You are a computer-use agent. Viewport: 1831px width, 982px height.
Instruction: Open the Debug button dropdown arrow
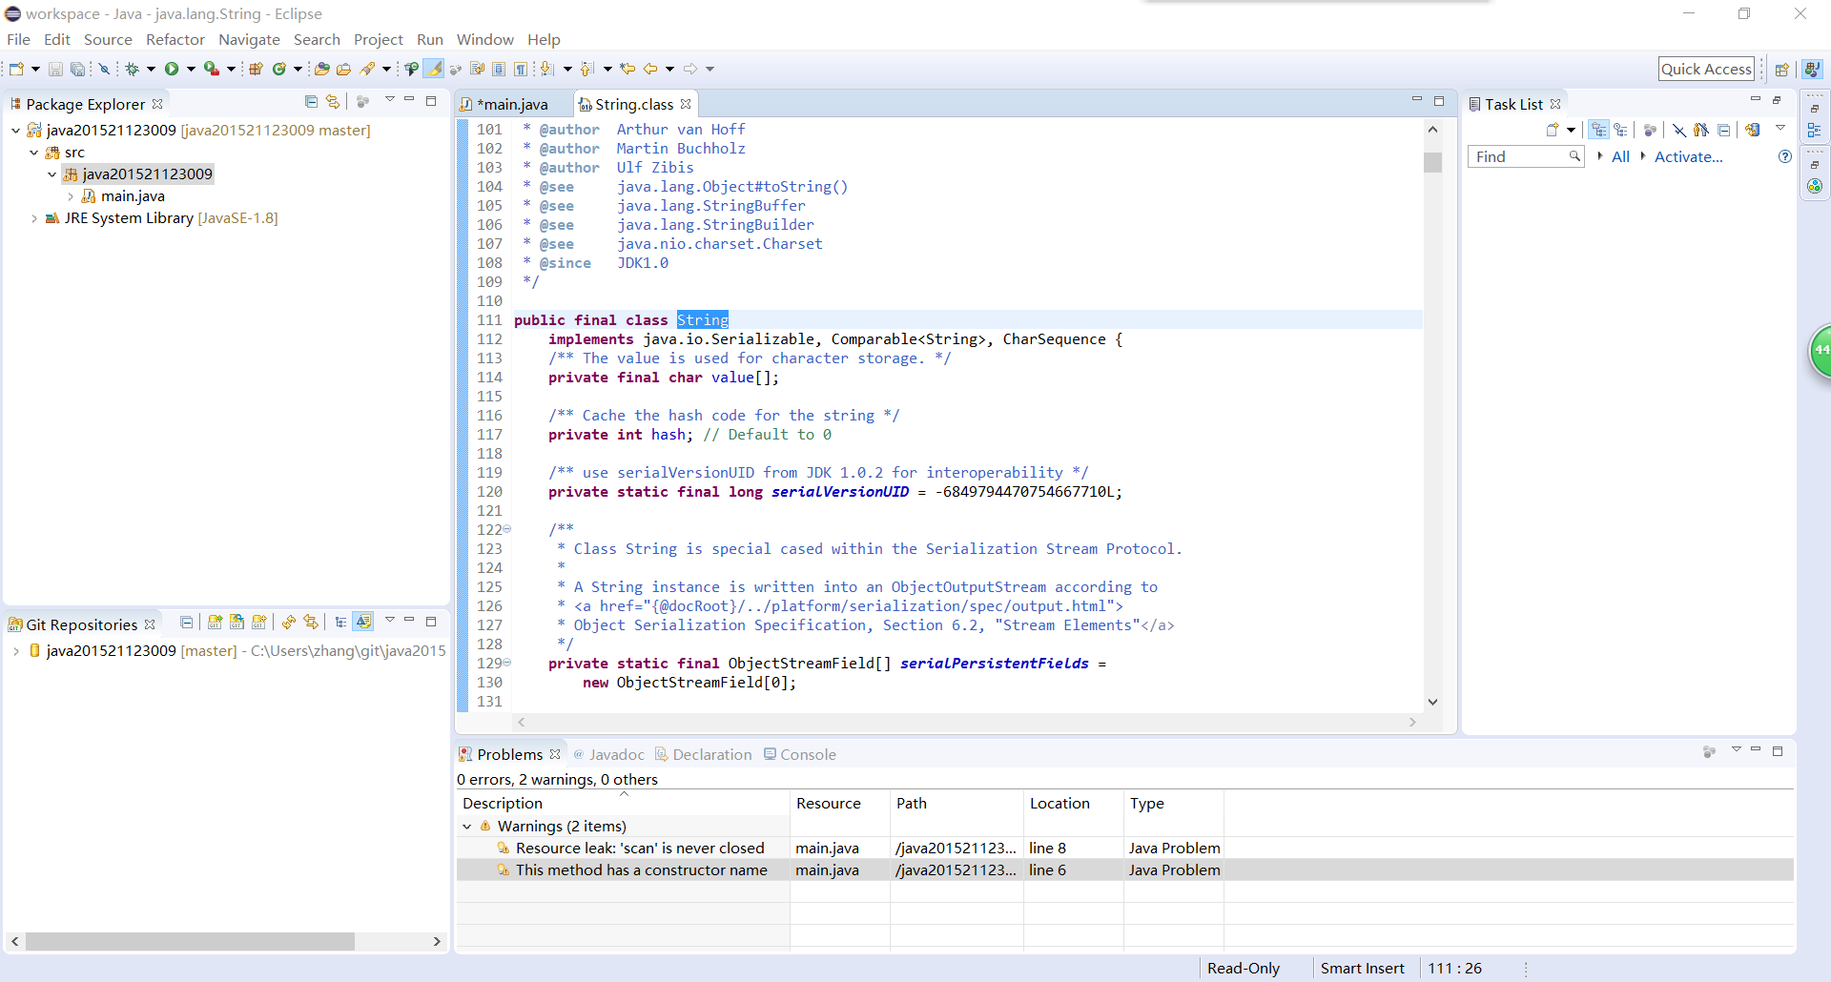[151, 69]
